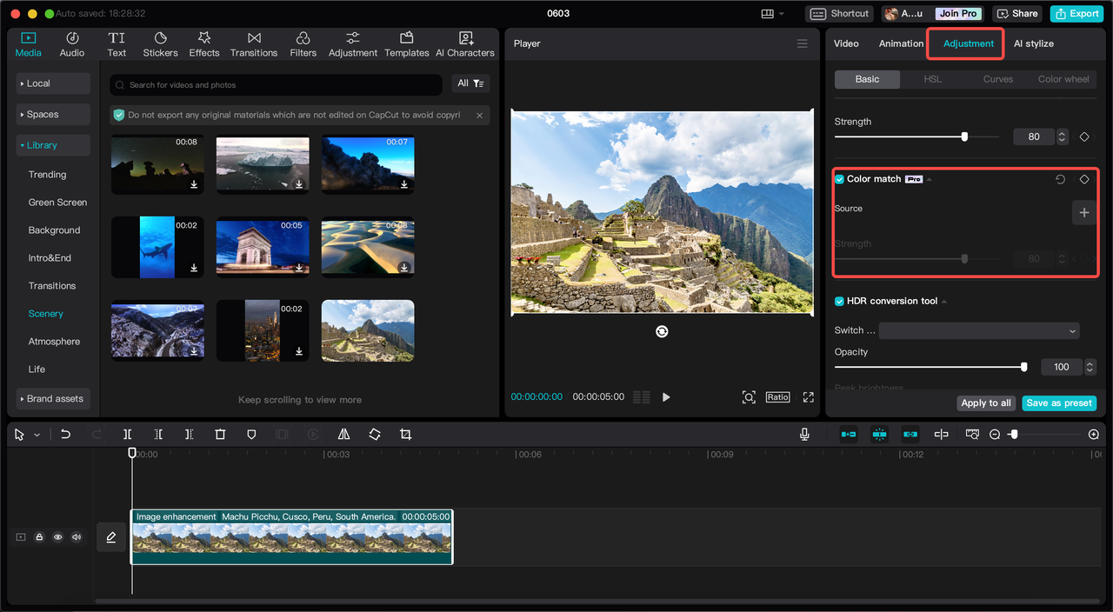Open the Switch dropdown under HDR conversion
Viewport: 1113px width, 612px height.
(978, 331)
